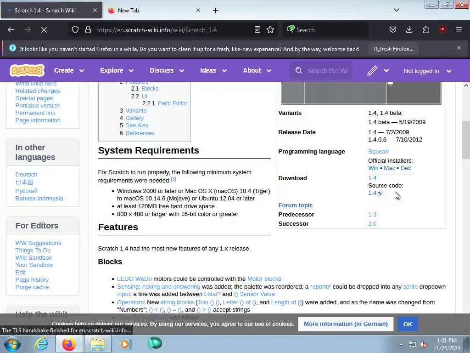Click the wiki search magnifier icon
This screenshot has width=470, height=353.
point(298,70)
